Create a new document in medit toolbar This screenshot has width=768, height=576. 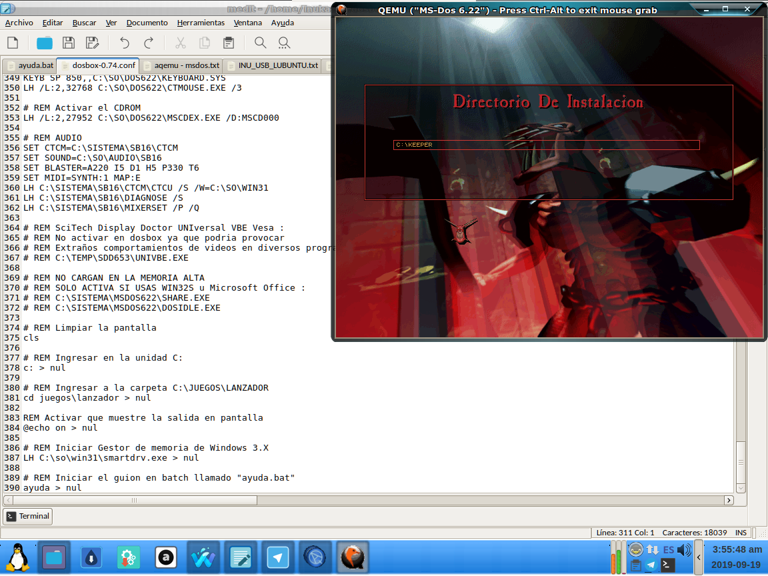click(13, 43)
